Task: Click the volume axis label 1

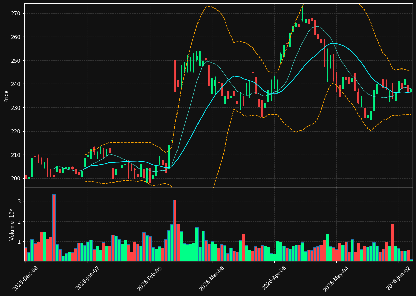Action: pyautogui.click(x=19, y=242)
